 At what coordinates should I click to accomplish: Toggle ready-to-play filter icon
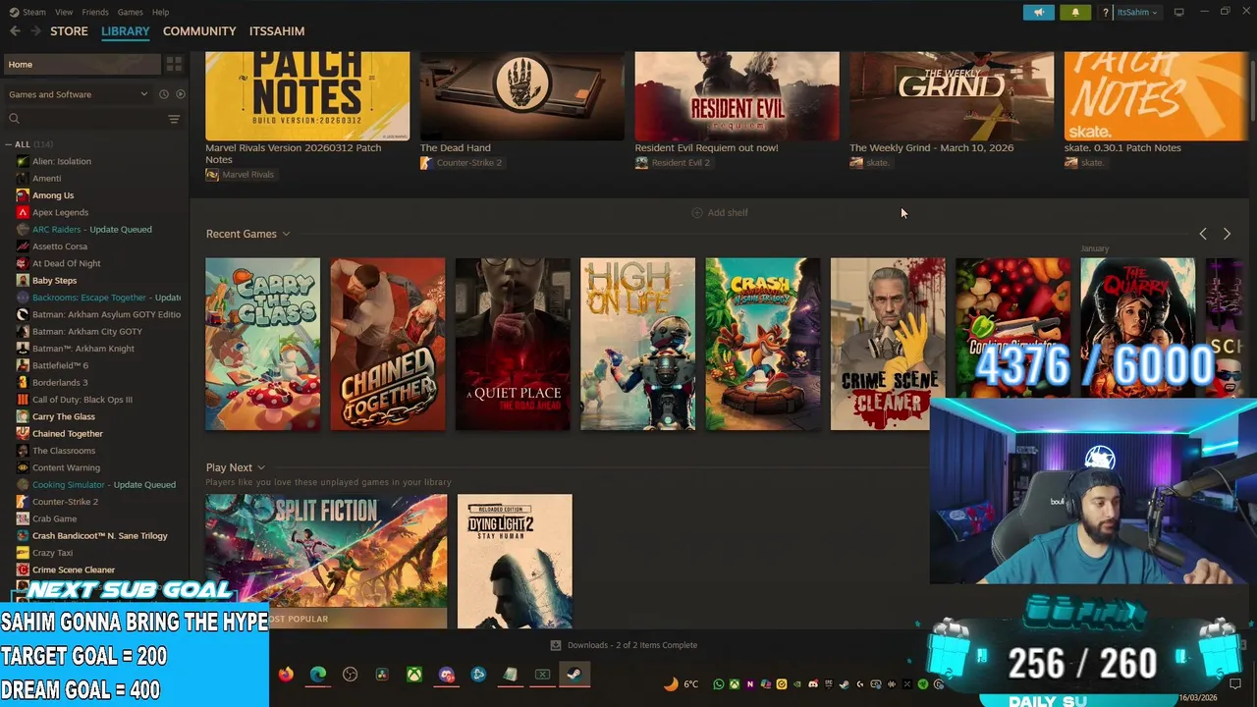pos(181,94)
